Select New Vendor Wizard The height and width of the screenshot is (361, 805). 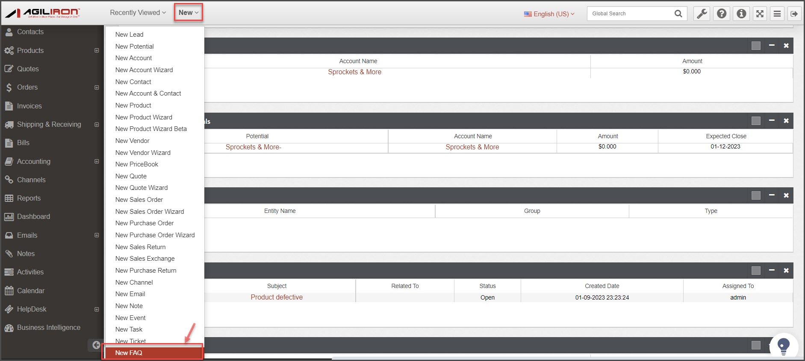coord(143,153)
